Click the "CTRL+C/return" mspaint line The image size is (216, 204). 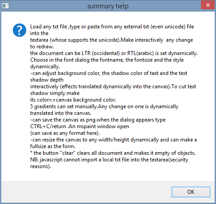pyautogui.click(x=79, y=126)
